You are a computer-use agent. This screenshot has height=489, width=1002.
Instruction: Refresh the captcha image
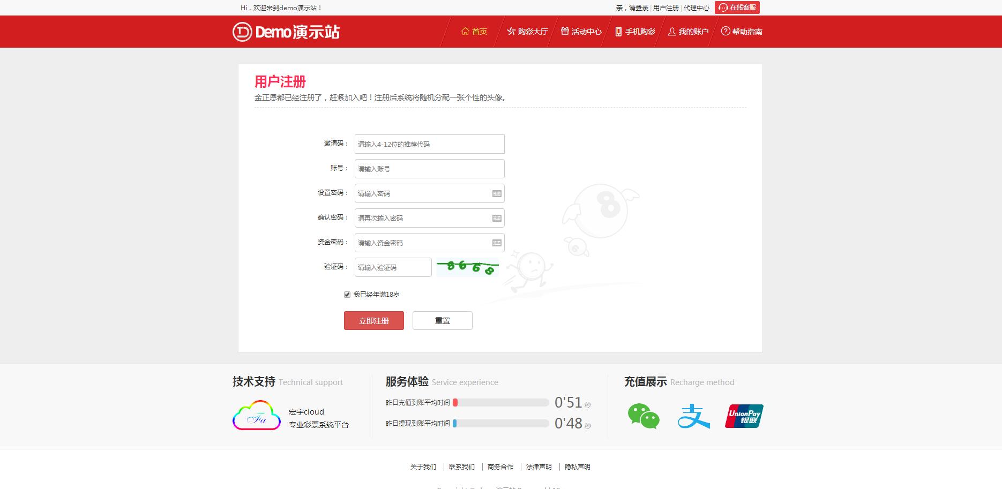(468, 267)
